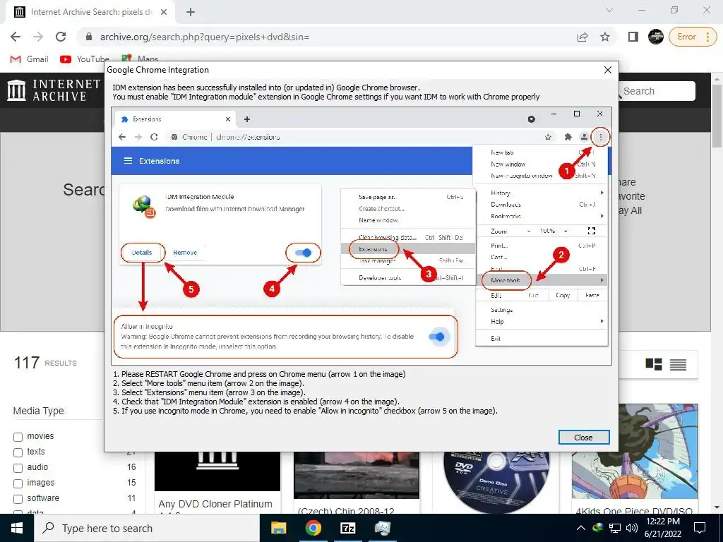Click the Error update button
723x542 pixels.
(686, 37)
